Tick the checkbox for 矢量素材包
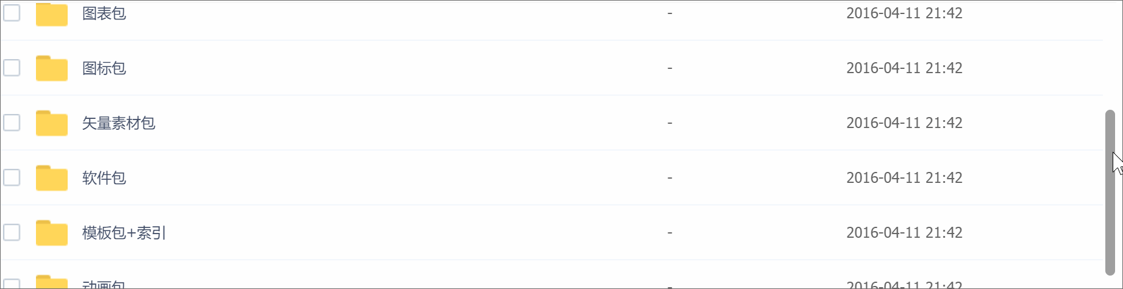The height and width of the screenshot is (289, 1123). point(12,123)
